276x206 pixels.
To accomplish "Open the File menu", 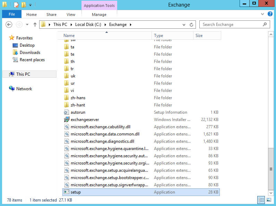I will 12,14.
